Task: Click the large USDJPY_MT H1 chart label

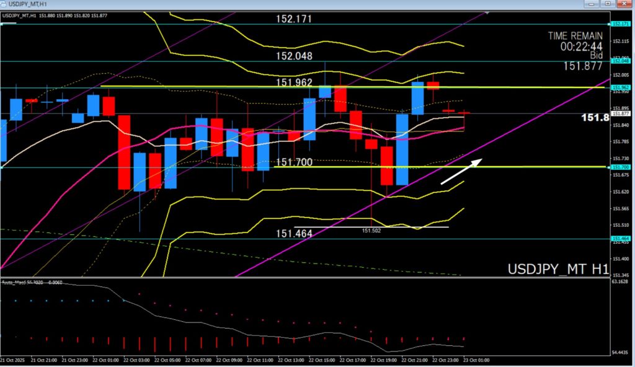Action: (557, 269)
